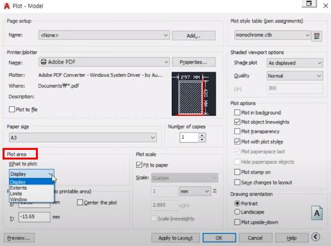Click the AutoCAD logo in title bar
The image size is (331, 246).
pyautogui.click(x=7, y=6)
